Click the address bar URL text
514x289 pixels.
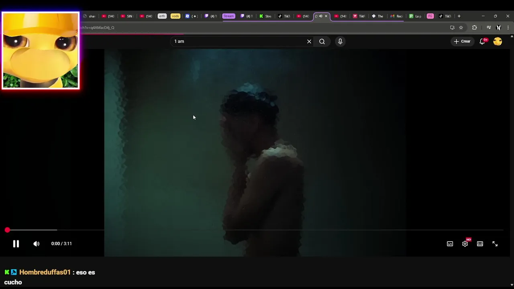[97, 28]
